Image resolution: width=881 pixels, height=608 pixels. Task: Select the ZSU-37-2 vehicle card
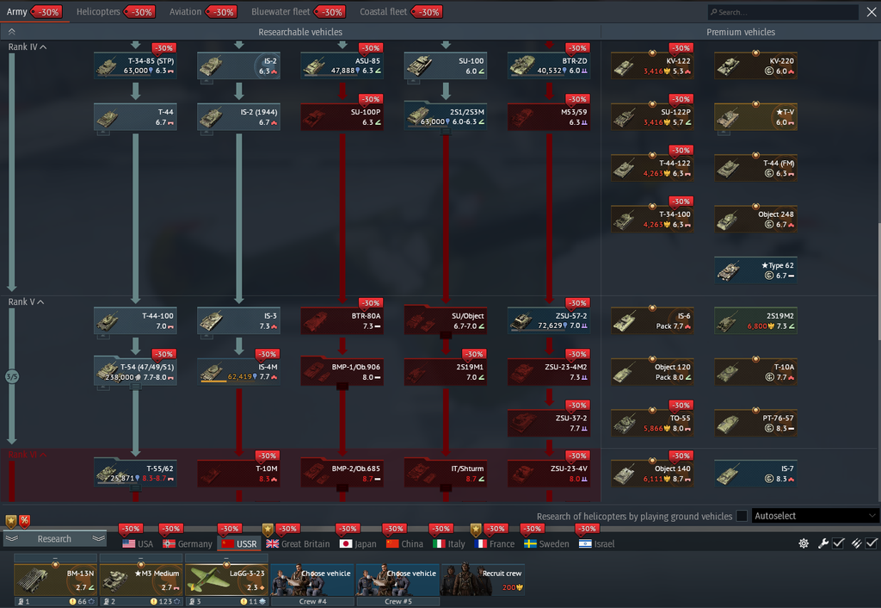pyautogui.click(x=549, y=422)
